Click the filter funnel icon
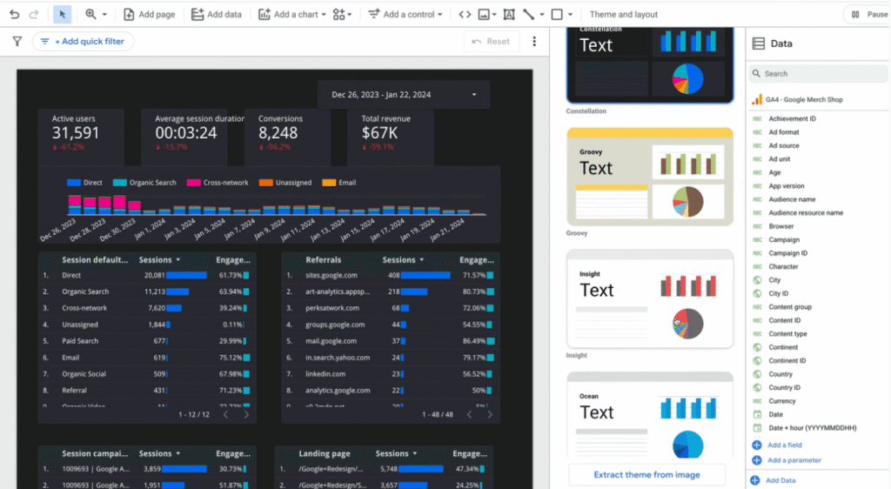Image resolution: width=891 pixels, height=489 pixels. coord(17,42)
